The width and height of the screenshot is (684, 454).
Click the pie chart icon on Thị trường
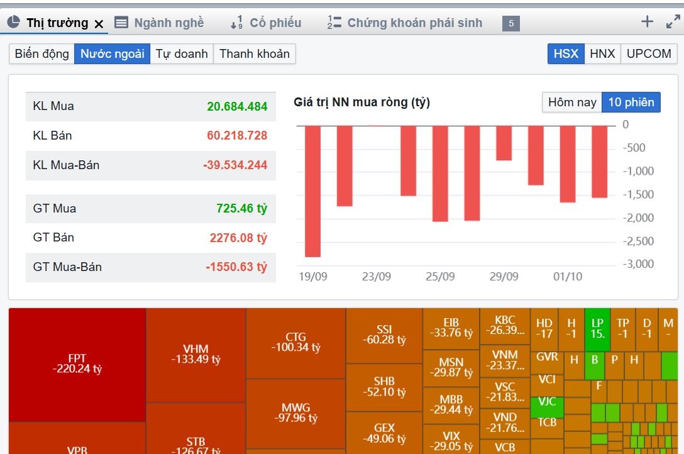14,23
